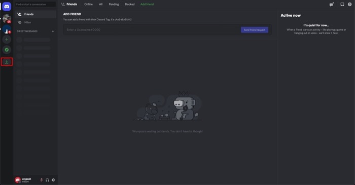Open New Group DM icon
The height and width of the screenshot is (185, 355).
pos(332,4)
